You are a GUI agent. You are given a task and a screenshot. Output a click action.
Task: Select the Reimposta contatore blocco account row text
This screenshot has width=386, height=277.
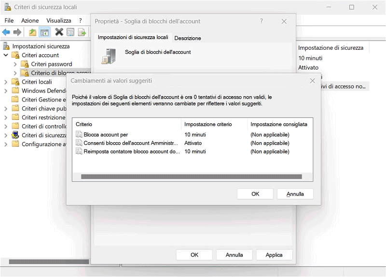(131, 151)
